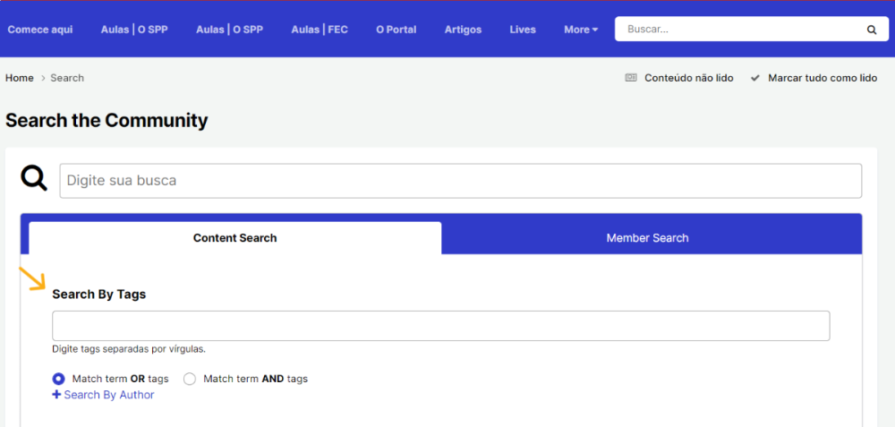Click the Search By Tags input box
This screenshot has width=895, height=427.
pos(440,326)
